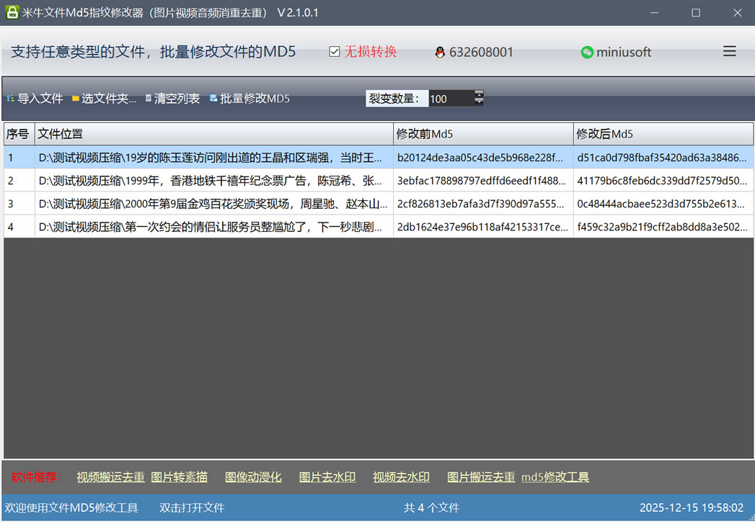Click the 导入文件 import files toolbar button

coord(35,99)
